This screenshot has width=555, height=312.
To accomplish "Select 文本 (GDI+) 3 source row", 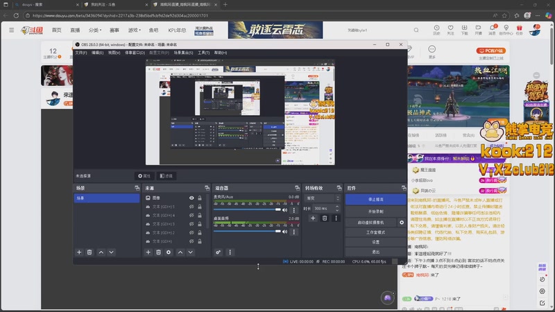I will click(173, 224).
